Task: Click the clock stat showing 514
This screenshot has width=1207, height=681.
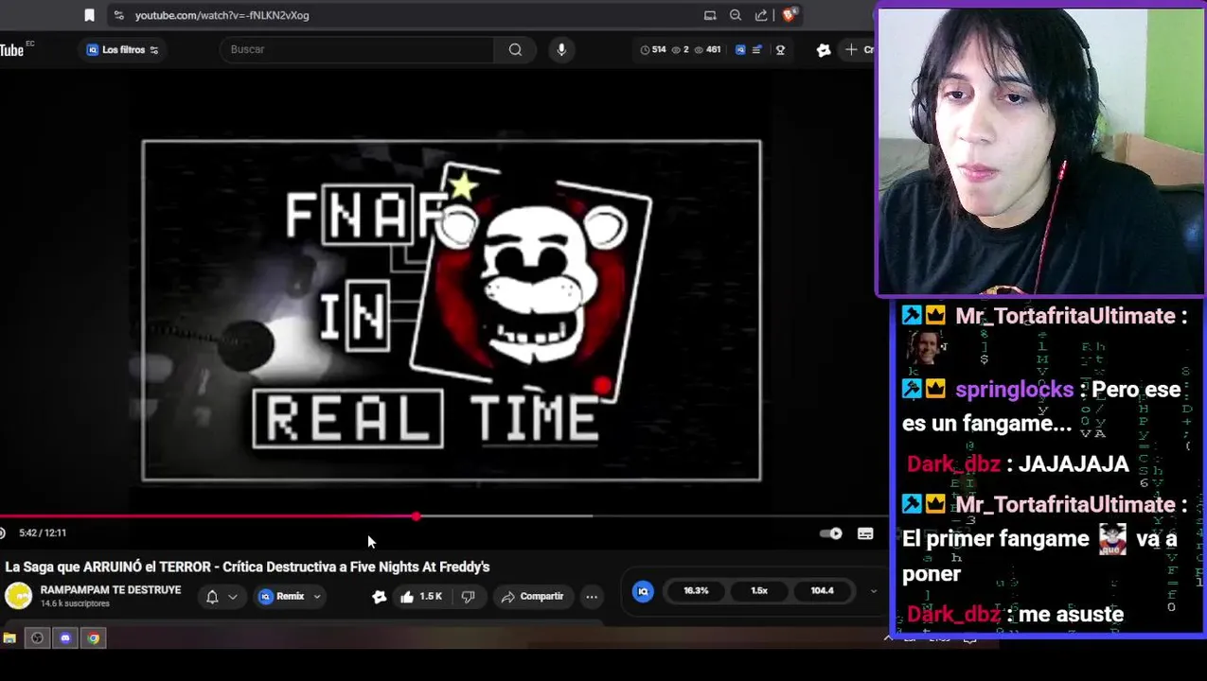Action: point(653,49)
